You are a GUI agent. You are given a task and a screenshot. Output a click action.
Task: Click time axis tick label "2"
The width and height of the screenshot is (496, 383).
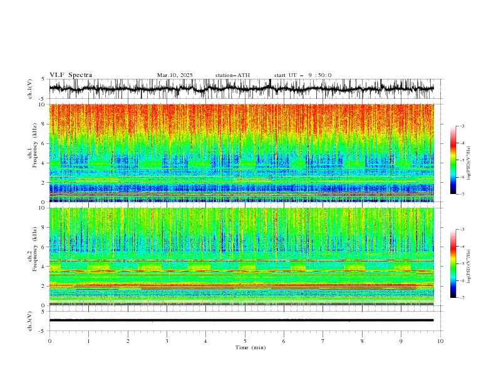click(x=128, y=341)
